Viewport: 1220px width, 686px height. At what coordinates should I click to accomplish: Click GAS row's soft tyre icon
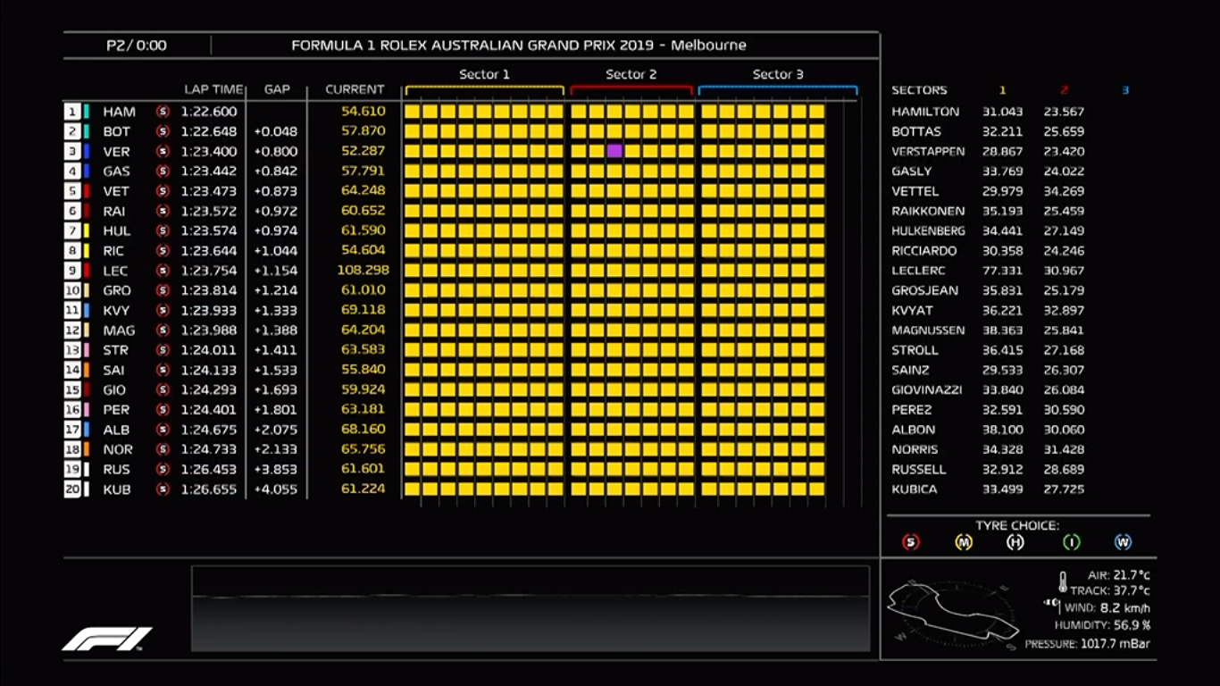click(x=163, y=171)
